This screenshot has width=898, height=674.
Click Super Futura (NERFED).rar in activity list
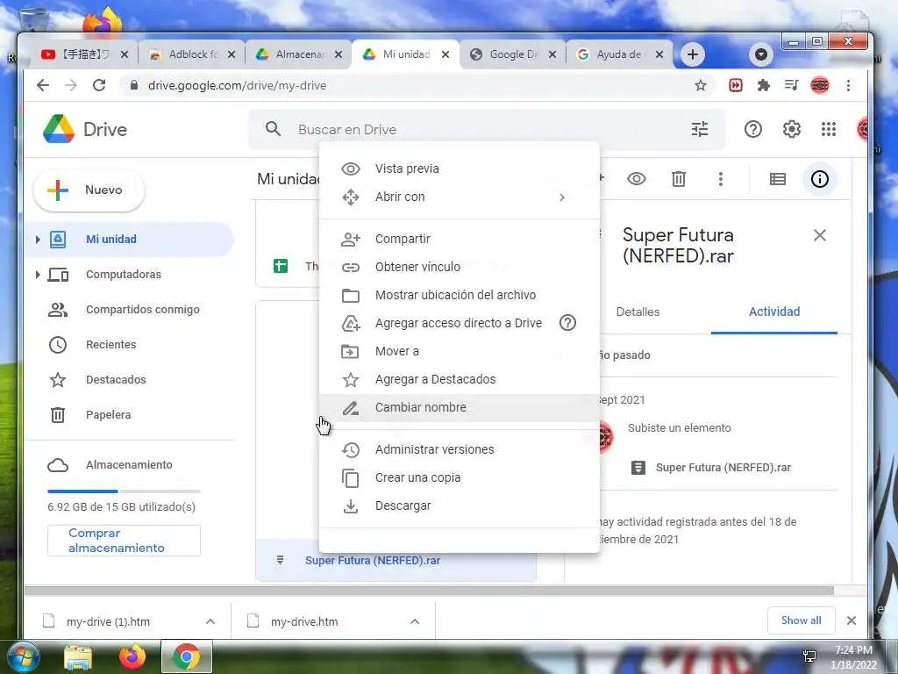723,468
